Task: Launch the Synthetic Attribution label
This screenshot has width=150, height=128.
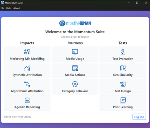Action: coord(27,75)
